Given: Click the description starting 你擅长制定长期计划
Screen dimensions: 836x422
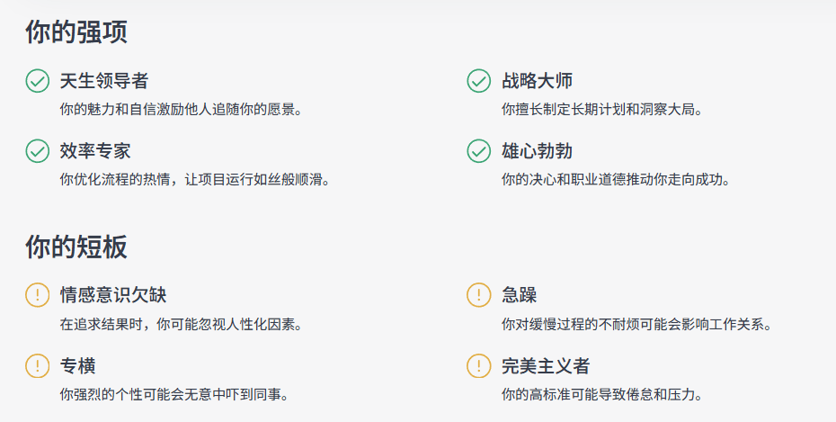Looking at the screenshot, I should click(600, 110).
